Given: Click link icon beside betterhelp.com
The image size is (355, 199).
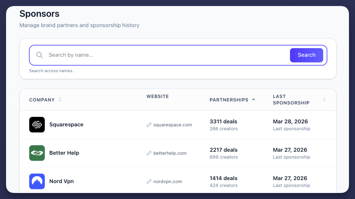Looking at the screenshot, I should [149, 153].
